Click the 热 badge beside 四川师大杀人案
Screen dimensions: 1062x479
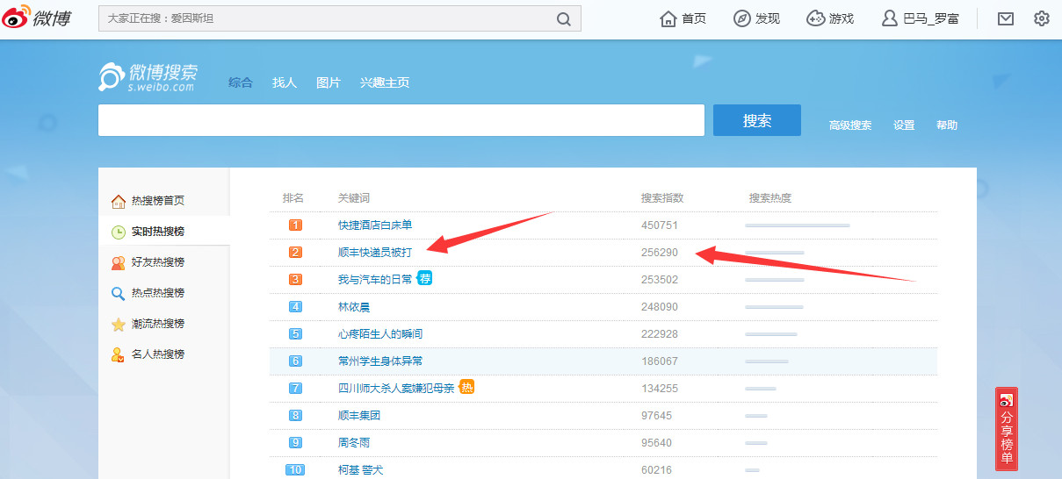pyautogui.click(x=467, y=387)
